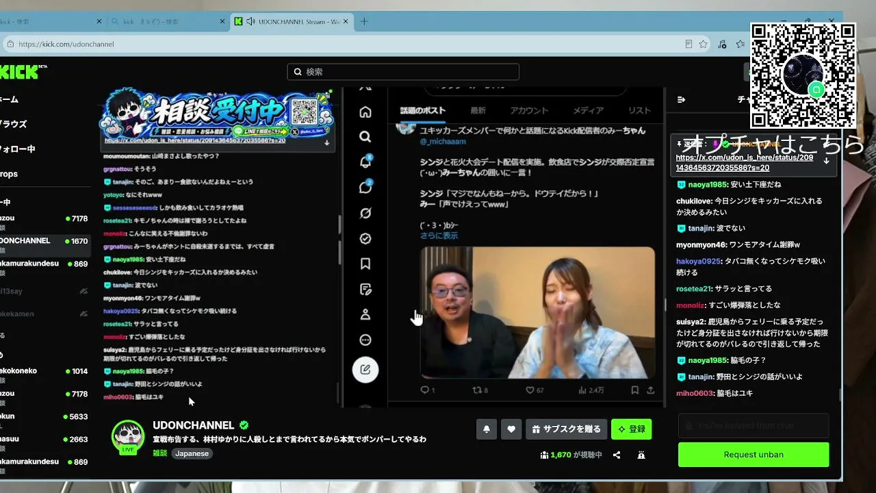Open the X verified badge sidebar icon
Viewport: 876px width, 493px height.
coord(365,238)
